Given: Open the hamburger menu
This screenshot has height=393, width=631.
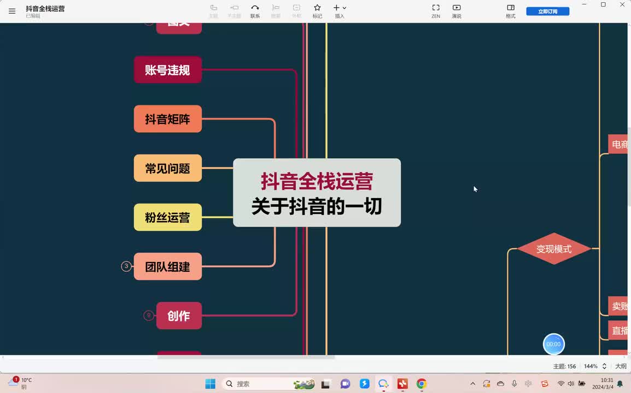Looking at the screenshot, I should pos(12,11).
